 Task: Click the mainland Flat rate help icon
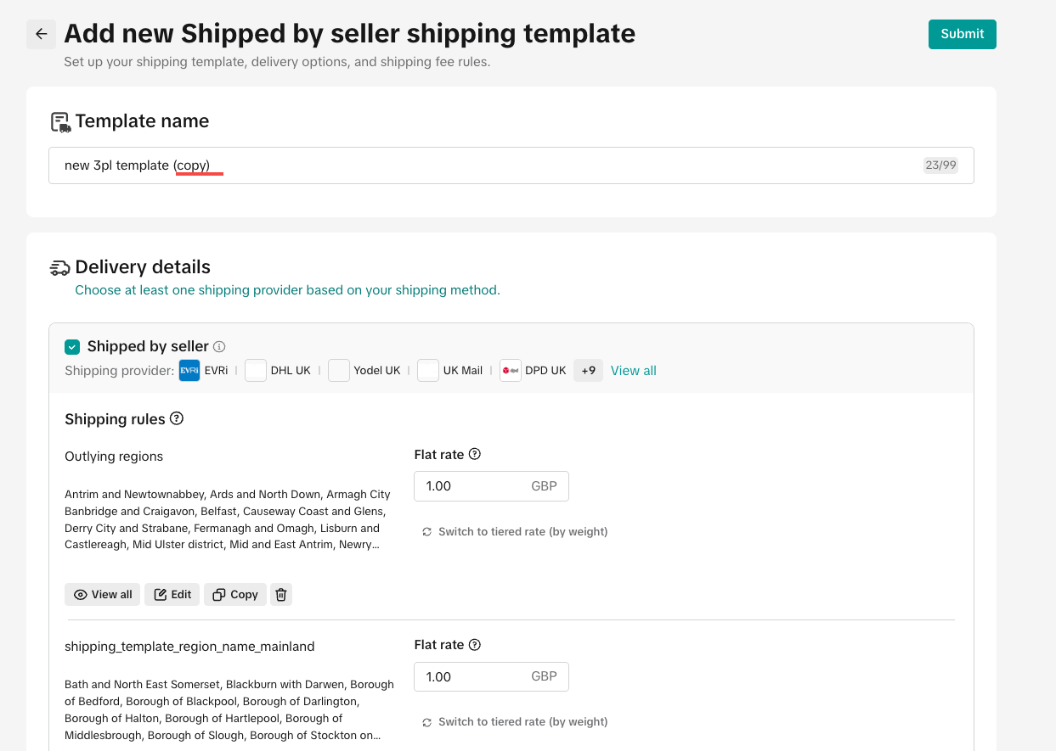tap(475, 645)
